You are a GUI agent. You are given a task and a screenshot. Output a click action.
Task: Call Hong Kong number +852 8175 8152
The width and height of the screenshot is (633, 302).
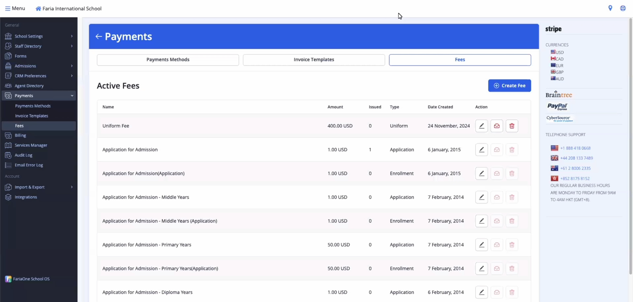(575, 179)
